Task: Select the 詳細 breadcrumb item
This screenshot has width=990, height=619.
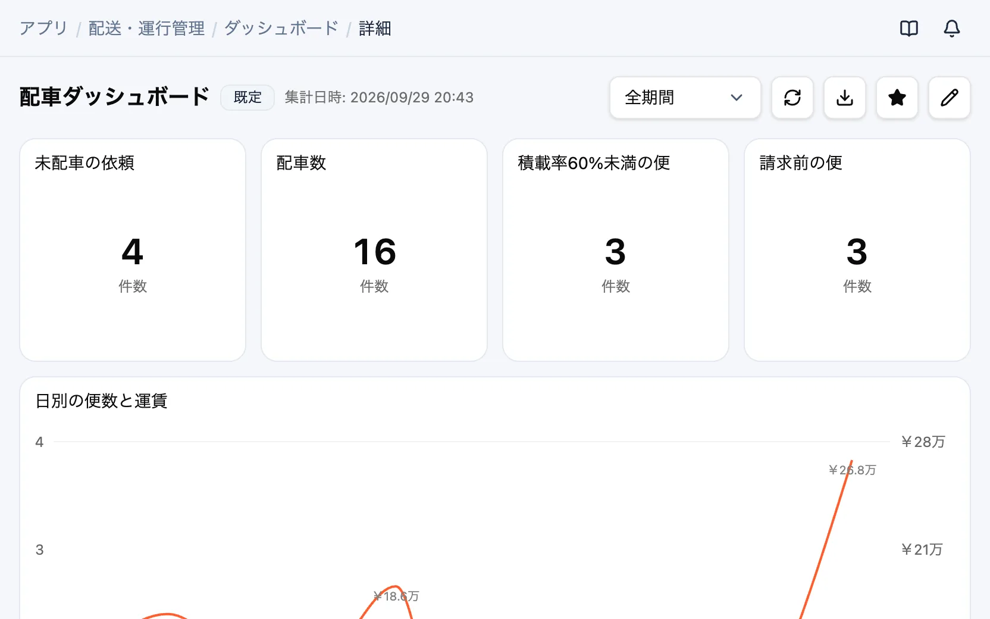Action: (375, 28)
